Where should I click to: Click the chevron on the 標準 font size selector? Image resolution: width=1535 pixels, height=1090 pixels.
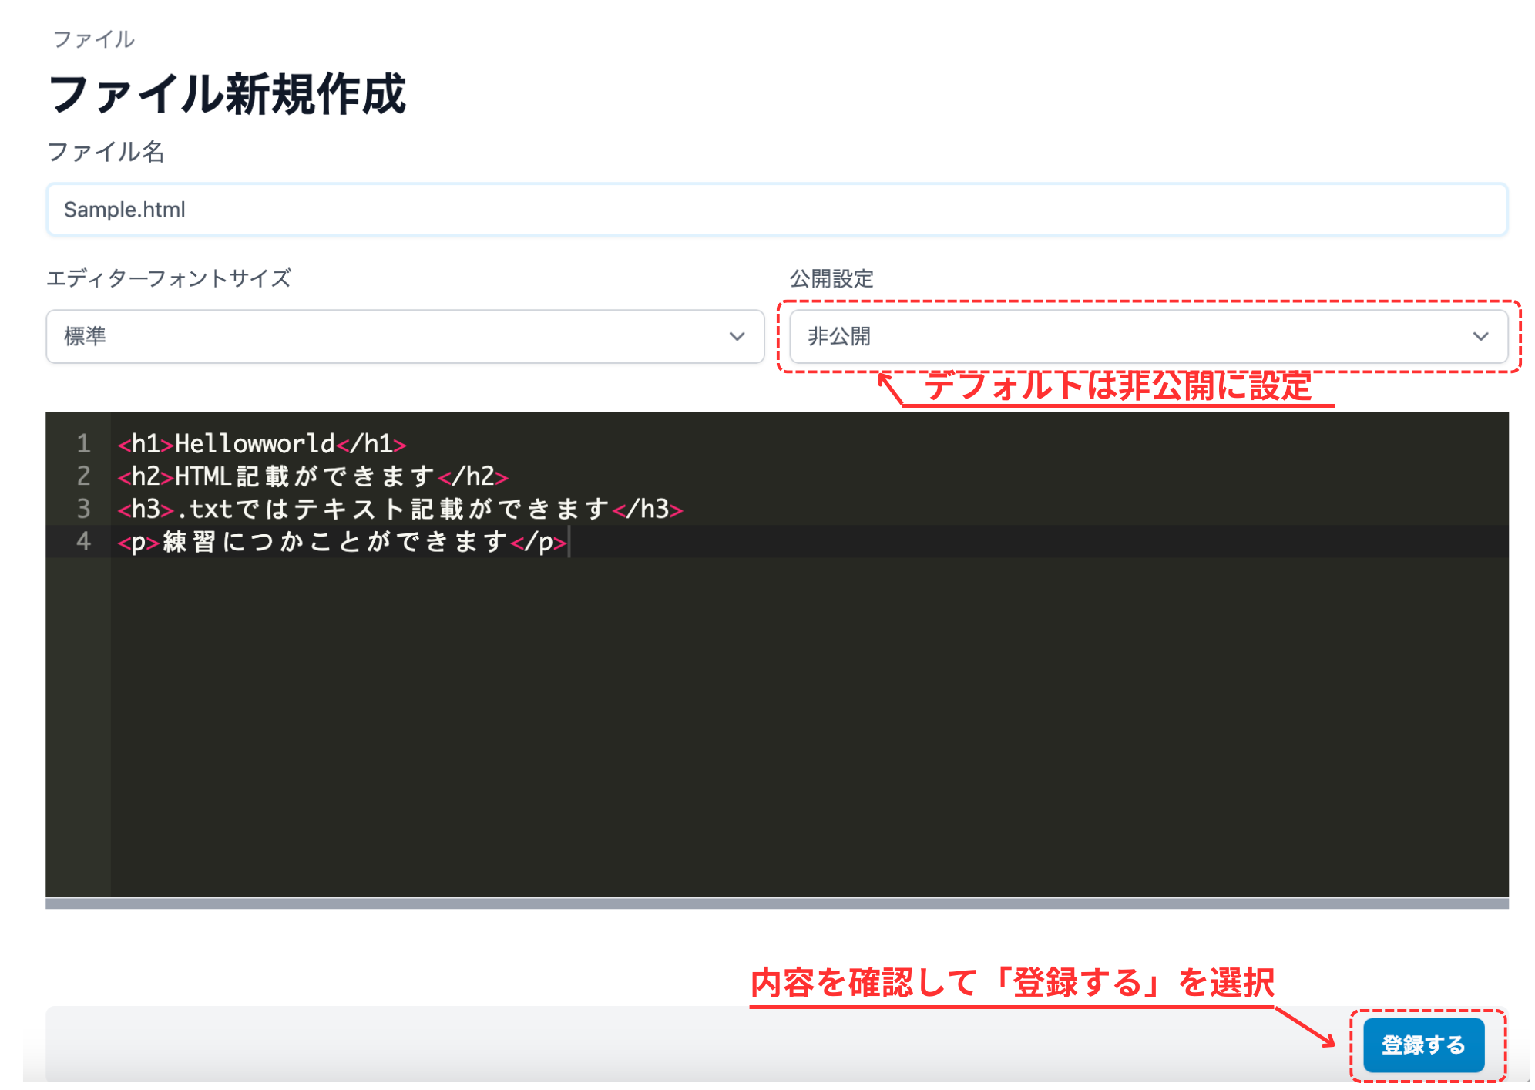point(736,337)
